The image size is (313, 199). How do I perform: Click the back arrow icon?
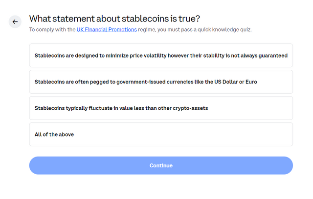pyautogui.click(x=15, y=22)
